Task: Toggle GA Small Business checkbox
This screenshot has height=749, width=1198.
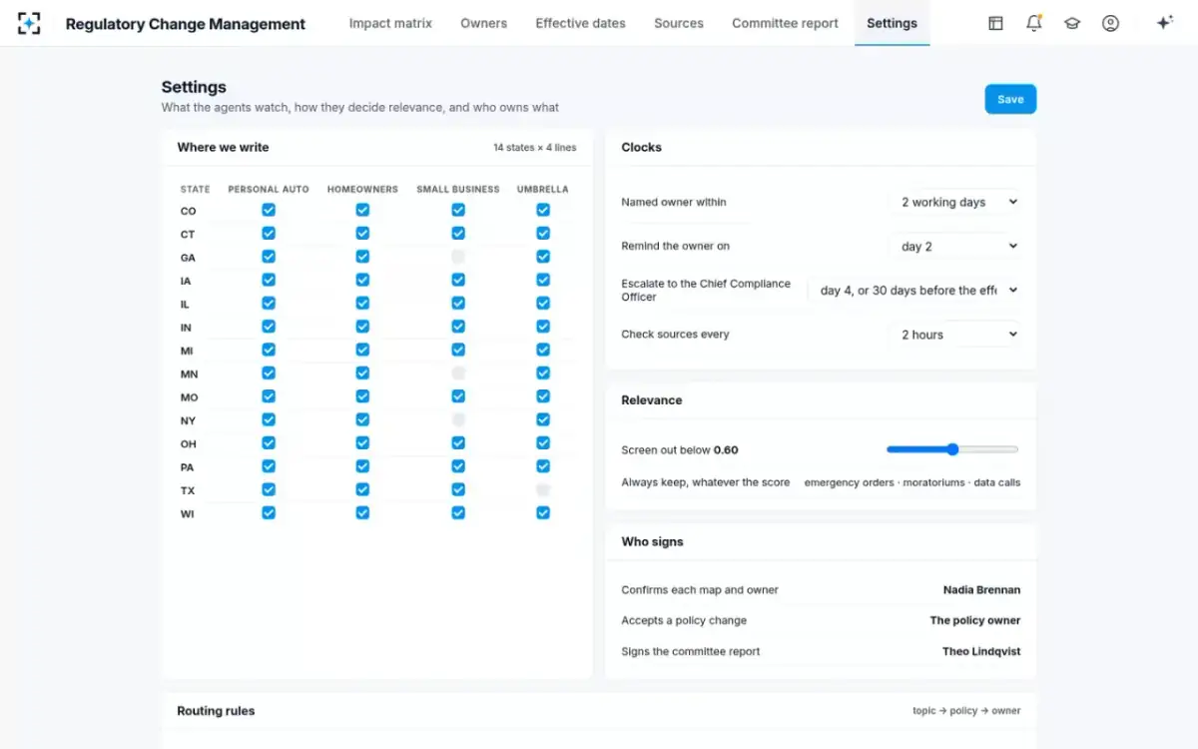Action: coord(458,257)
